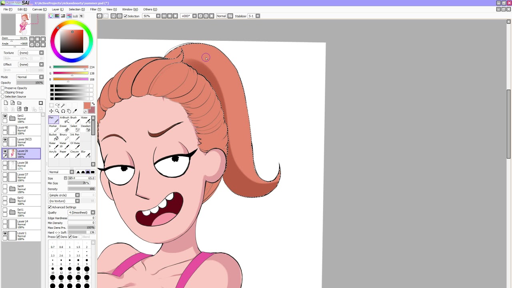Screen dimensions: 512x288
Task: Open the Effect dropdown
Action: 31,64
